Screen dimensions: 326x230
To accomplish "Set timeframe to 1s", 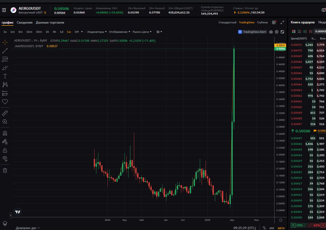I will click(x=5, y=32).
